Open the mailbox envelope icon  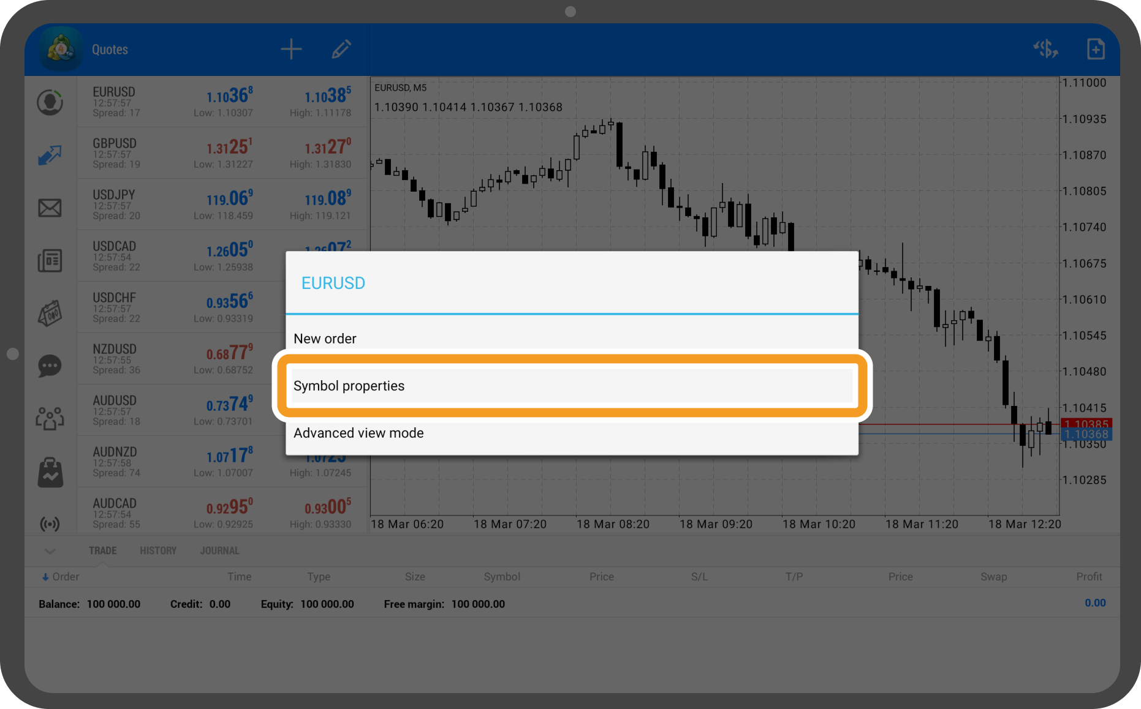[50, 208]
